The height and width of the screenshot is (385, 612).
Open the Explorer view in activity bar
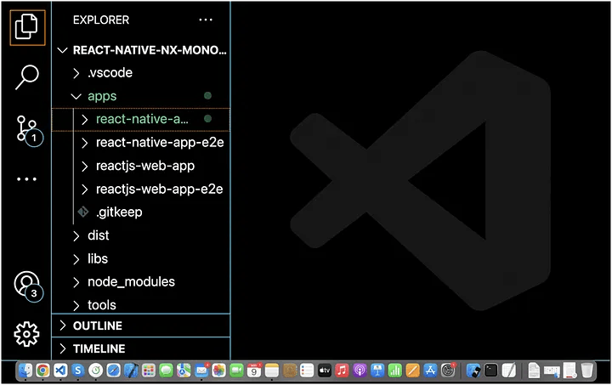coord(27,27)
